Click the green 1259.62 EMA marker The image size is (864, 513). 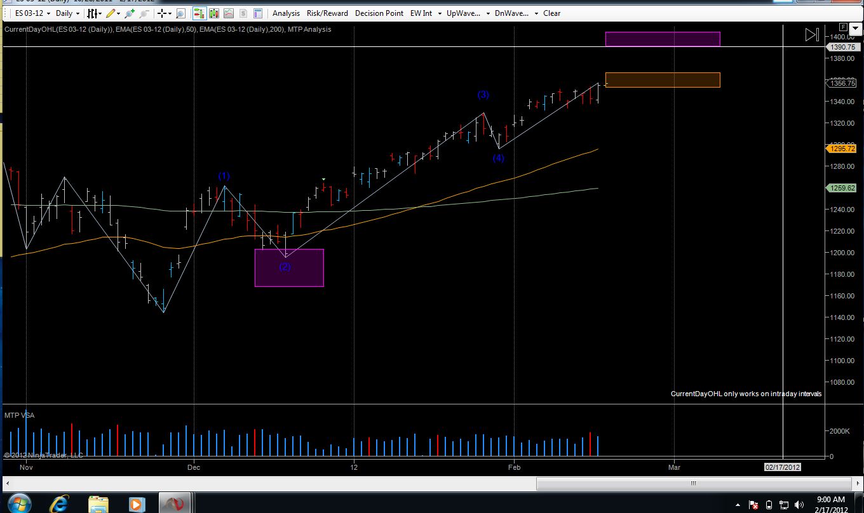pyautogui.click(x=842, y=188)
